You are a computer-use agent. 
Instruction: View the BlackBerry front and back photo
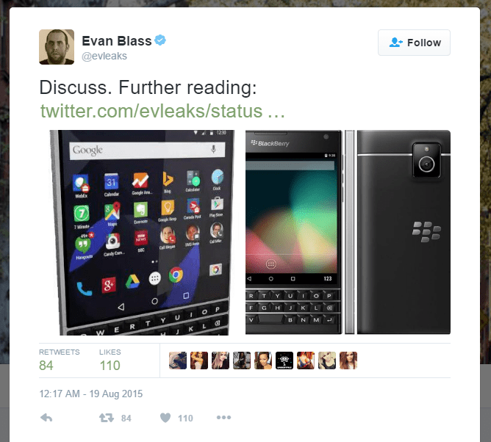click(x=348, y=232)
